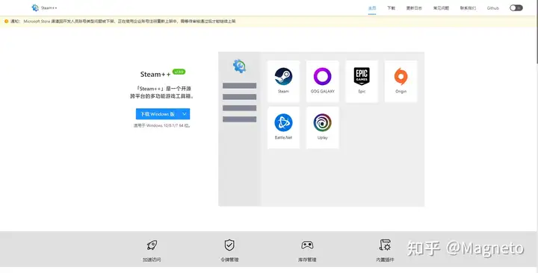Click the gamepad icon for 库存管理

click(307, 245)
